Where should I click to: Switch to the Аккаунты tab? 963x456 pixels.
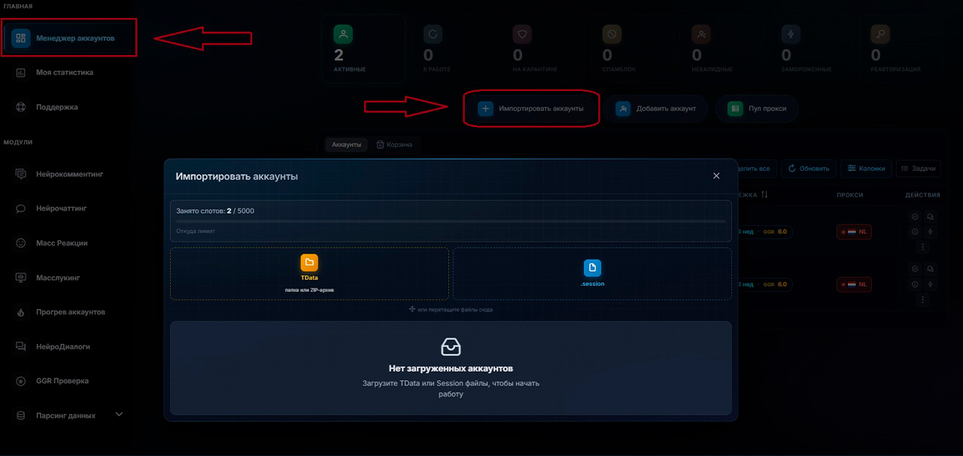tap(347, 144)
